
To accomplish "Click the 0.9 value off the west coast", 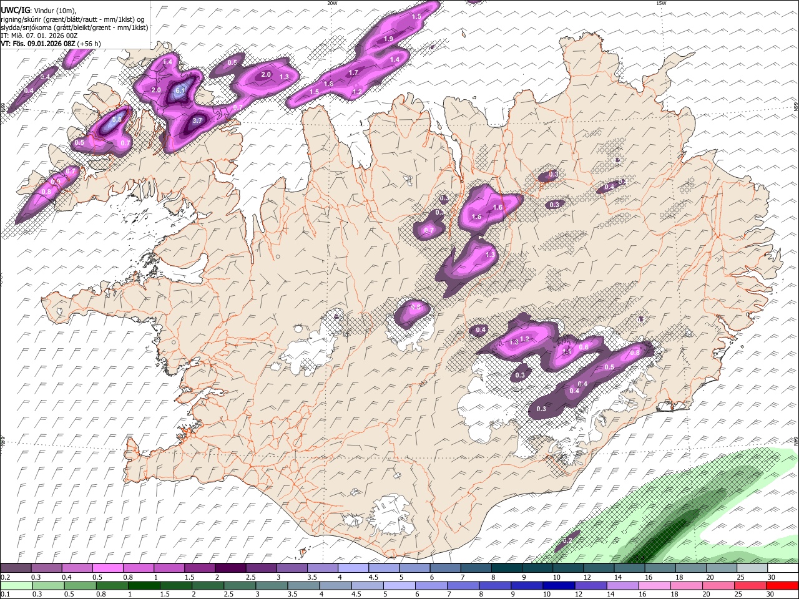I will pos(56,182).
